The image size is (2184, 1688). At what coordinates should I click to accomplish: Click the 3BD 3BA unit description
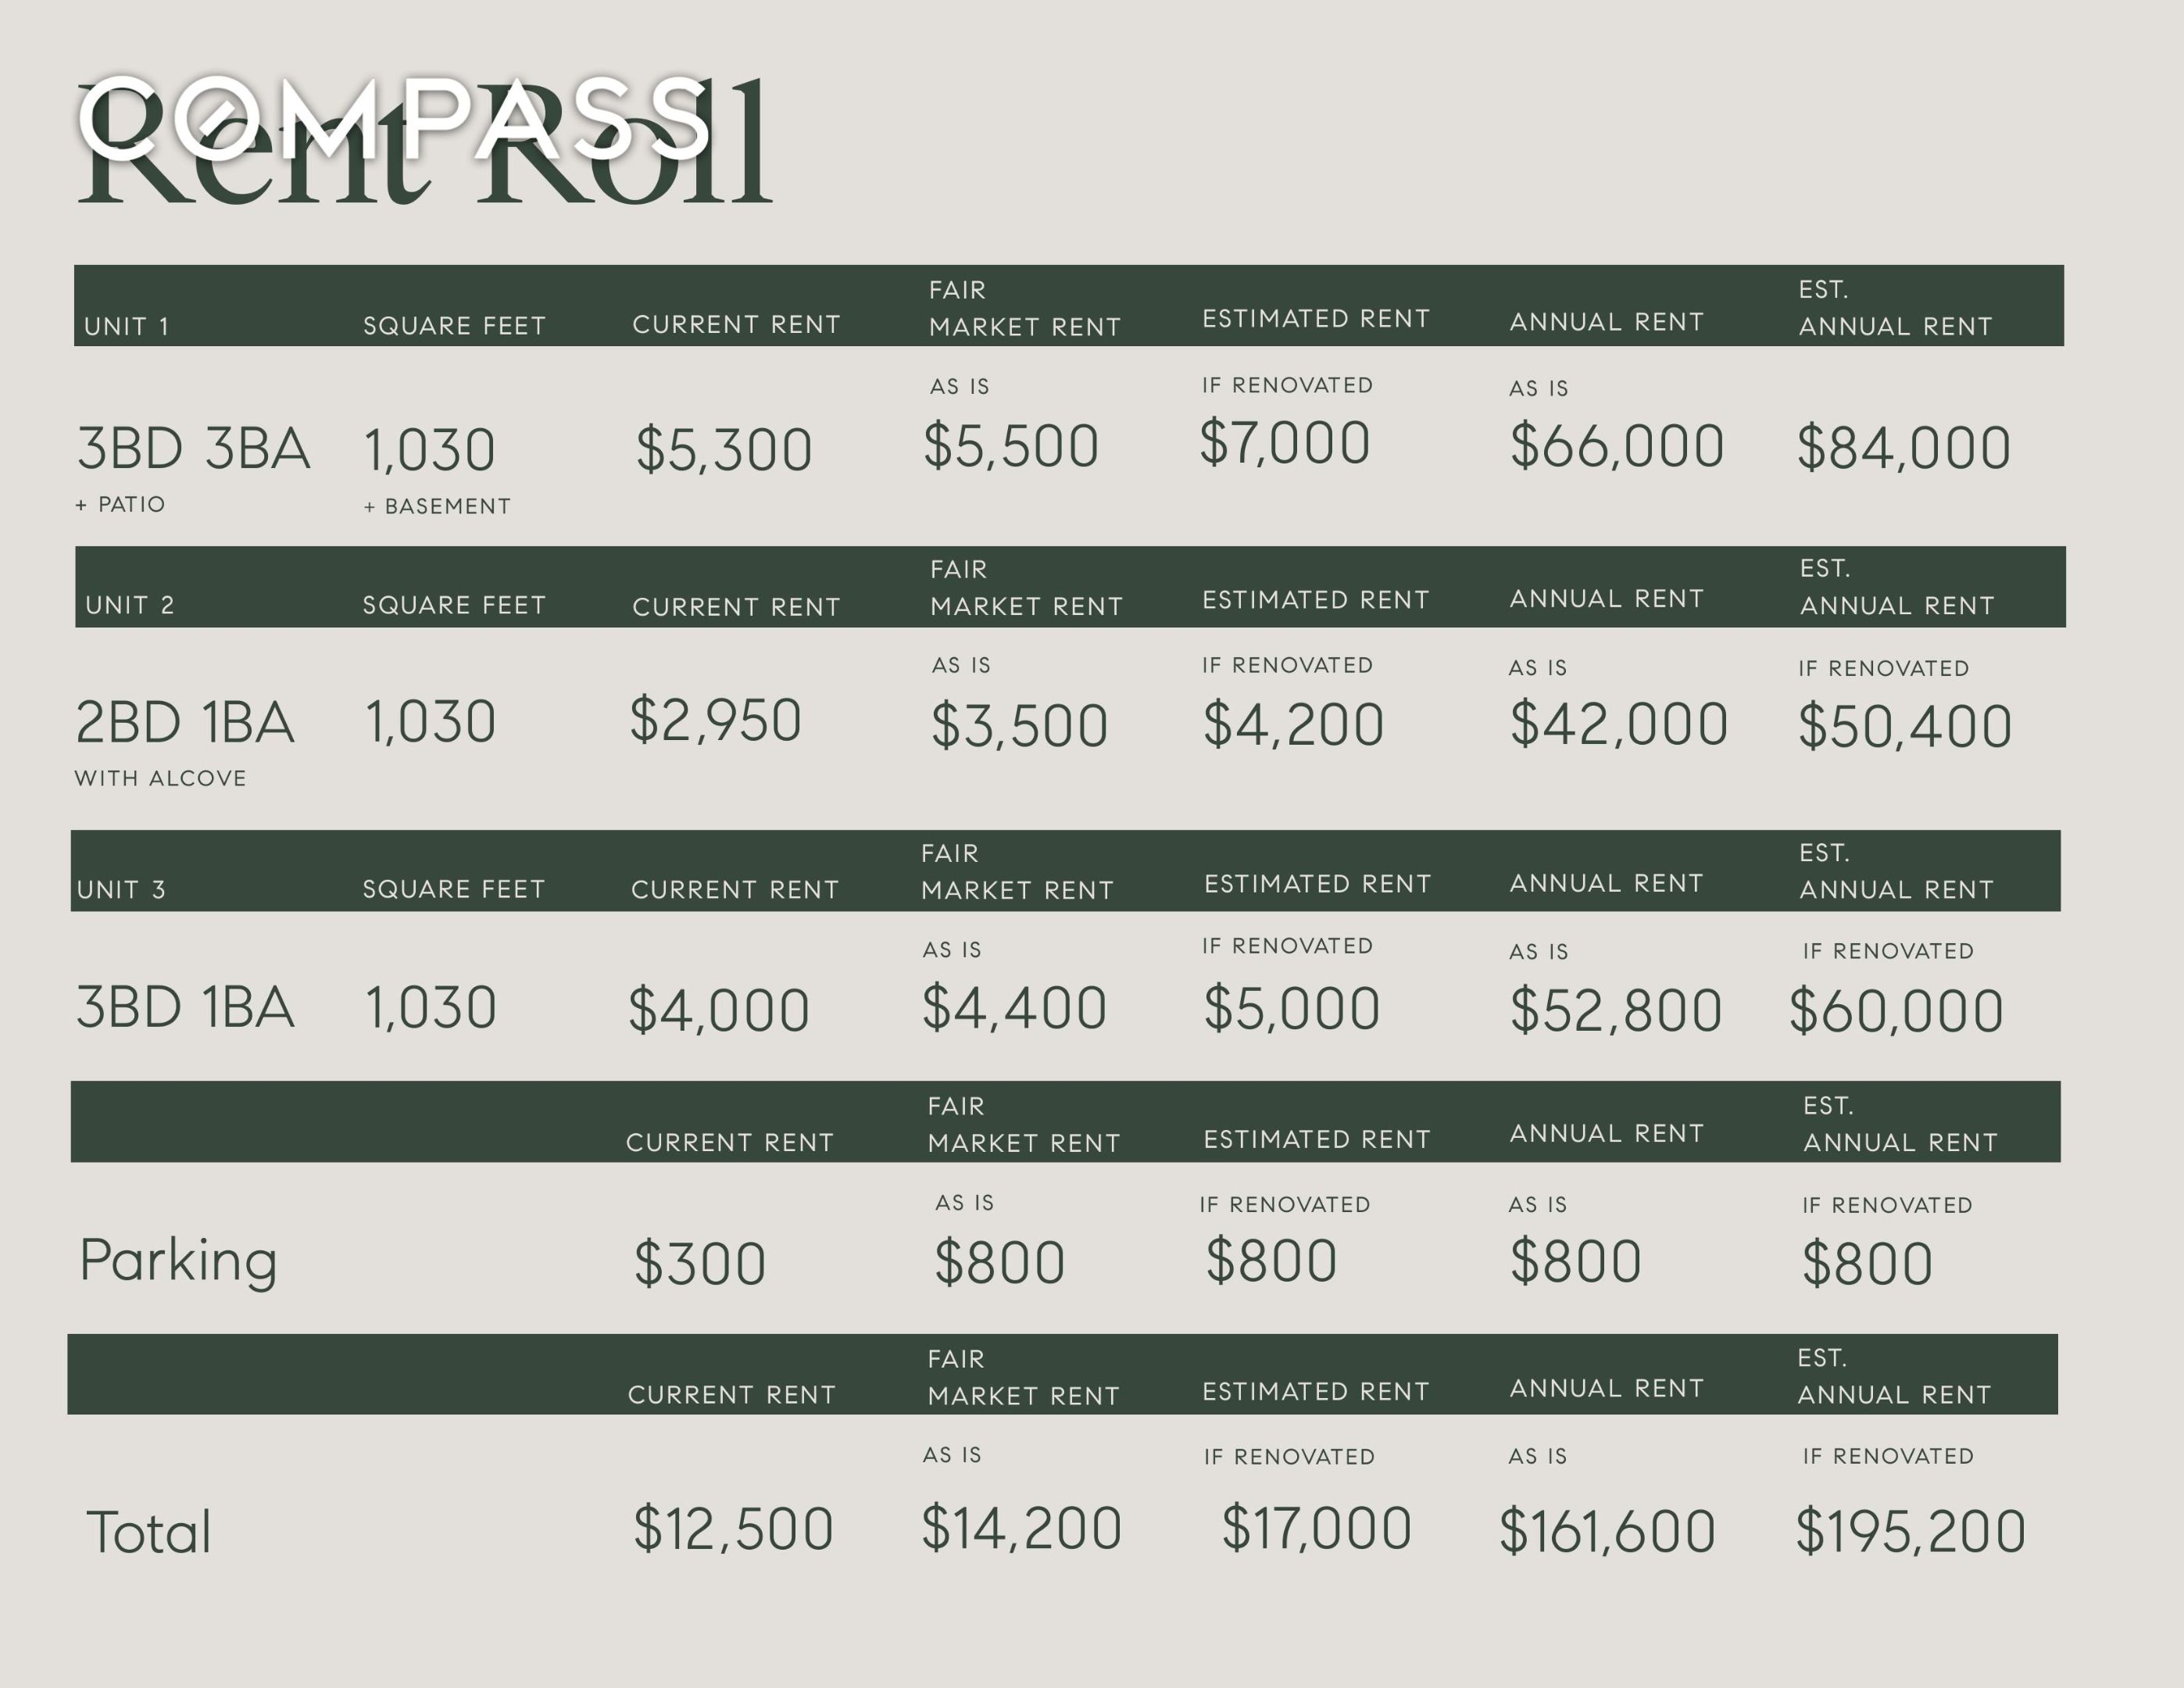pos(193,448)
